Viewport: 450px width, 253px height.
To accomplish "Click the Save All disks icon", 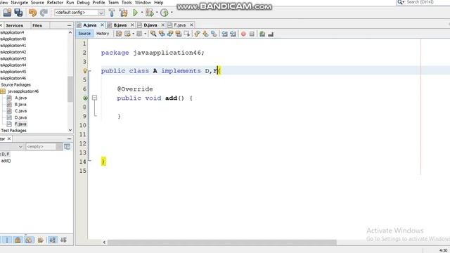I will point(18,13).
